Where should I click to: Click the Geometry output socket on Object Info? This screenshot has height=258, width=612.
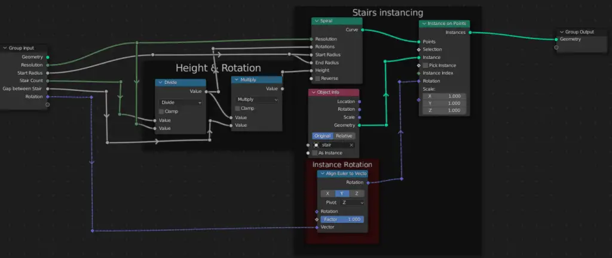pyautogui.click(x=359, y=125)
